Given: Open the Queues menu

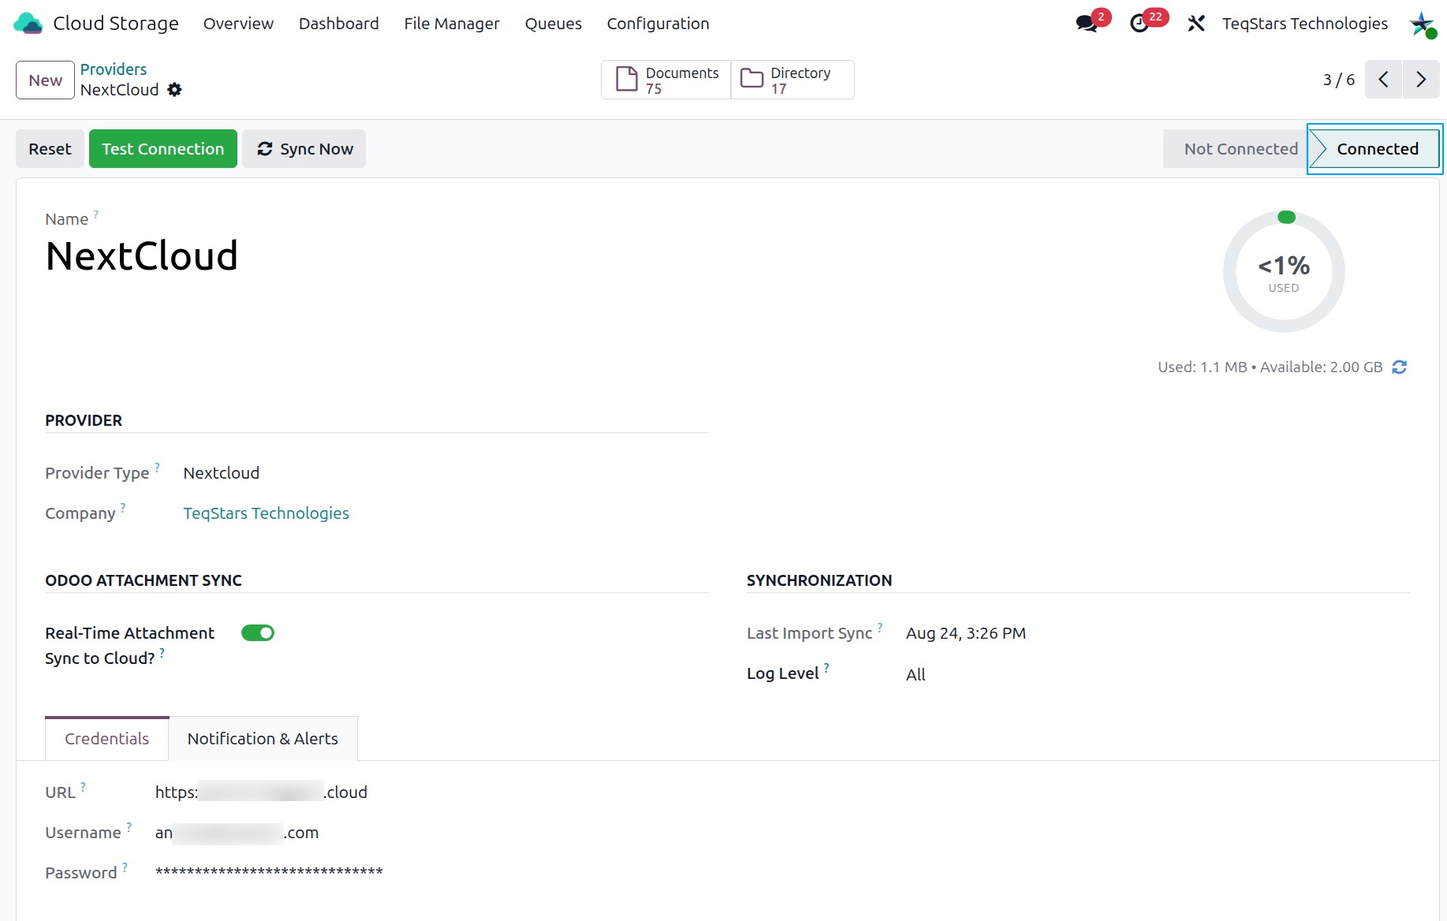Looking at the screenshot, I should pyautogui.click(x=554, y=24).
